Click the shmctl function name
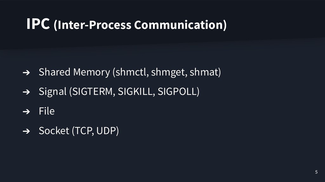Image resolution: width=325 pixels, height=182 pixels. point(132,72)
